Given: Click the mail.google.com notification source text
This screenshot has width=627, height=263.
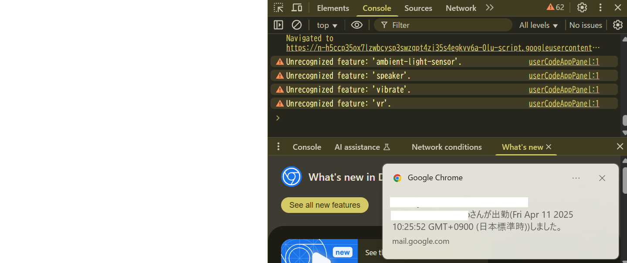Looking at the screenshot, I should tap(420, 241).
